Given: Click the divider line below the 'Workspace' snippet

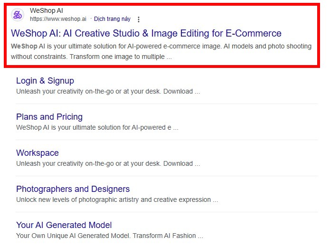Looking at the screenshot, I should point(166,176).
